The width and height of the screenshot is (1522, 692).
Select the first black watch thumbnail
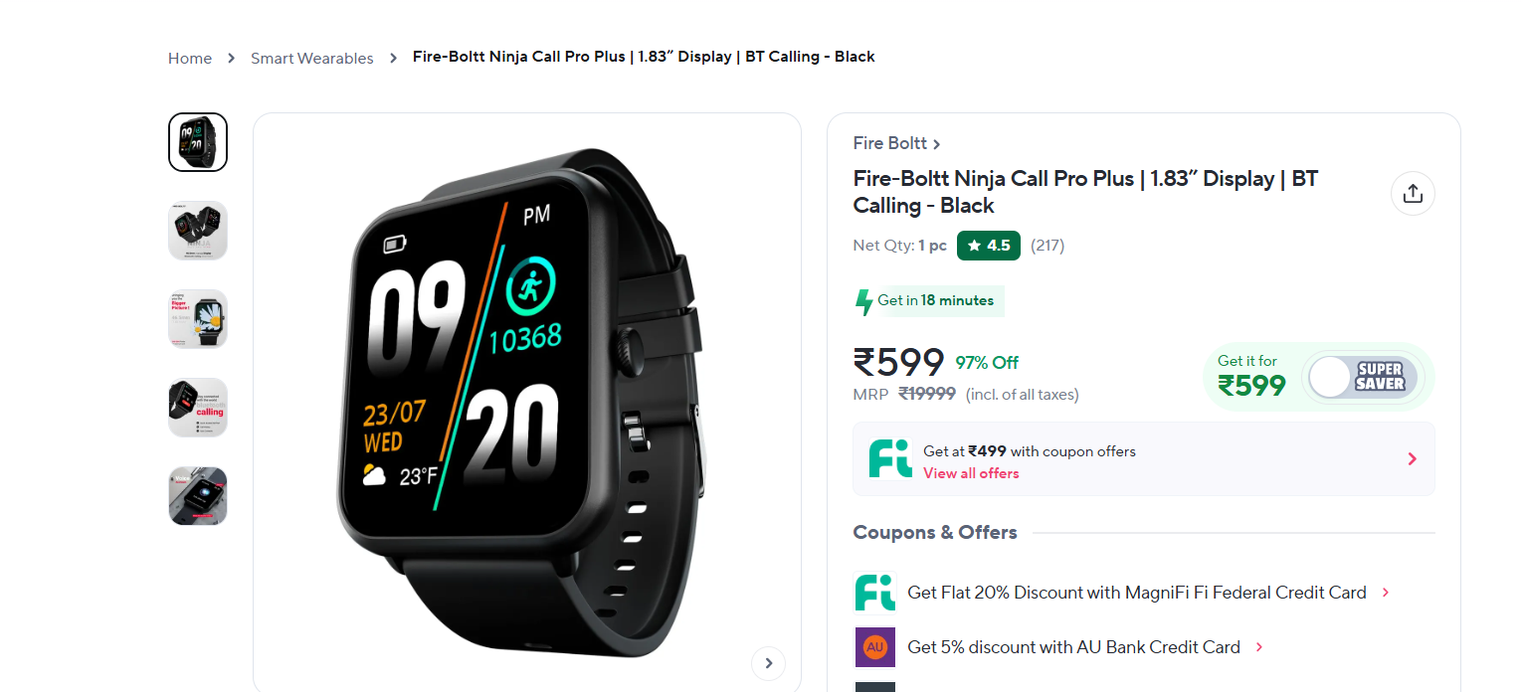tap(198, 142)
